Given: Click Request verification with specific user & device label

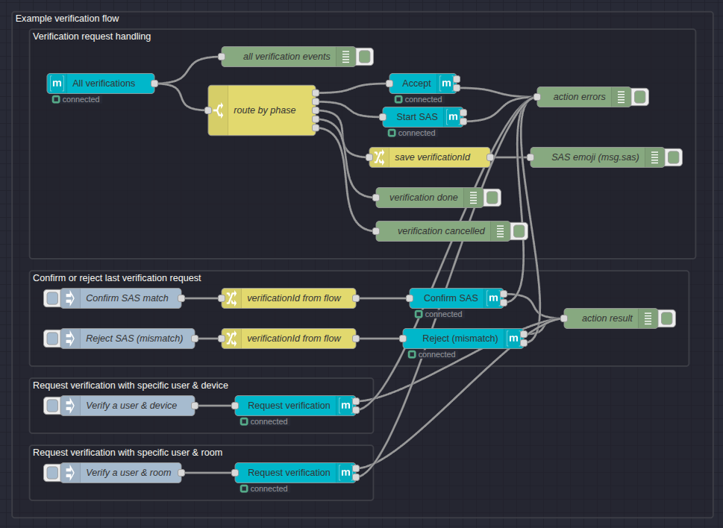Looking at the screenshot, I should coord(131,386).
